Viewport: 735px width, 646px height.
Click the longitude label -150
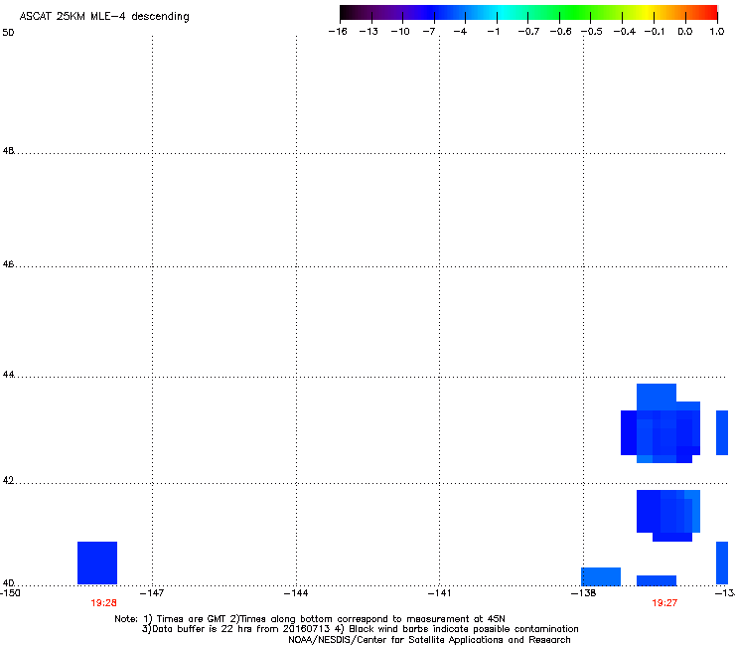pos(10,593)
